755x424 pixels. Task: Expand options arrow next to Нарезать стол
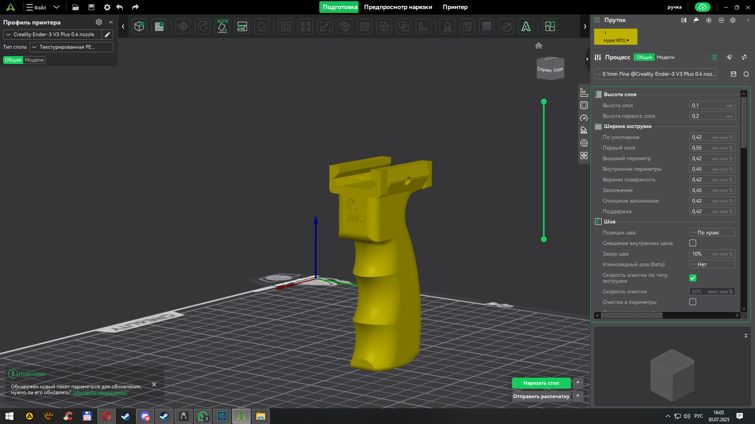click(578, 383)
